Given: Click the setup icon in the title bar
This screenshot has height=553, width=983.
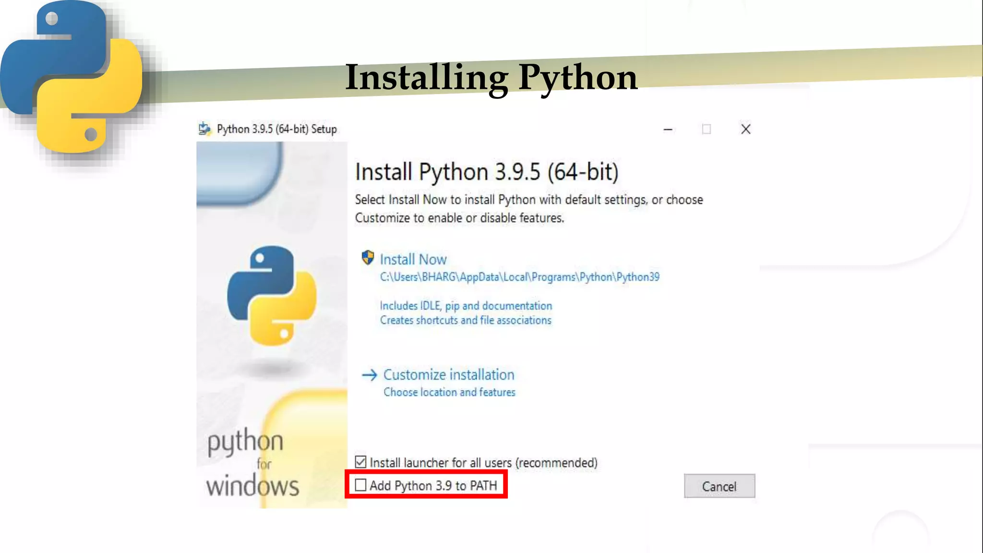Looking at the screenshot, I should pos(205,129).
